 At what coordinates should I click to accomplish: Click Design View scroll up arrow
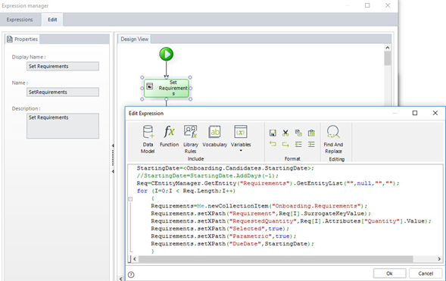(388, 48)
